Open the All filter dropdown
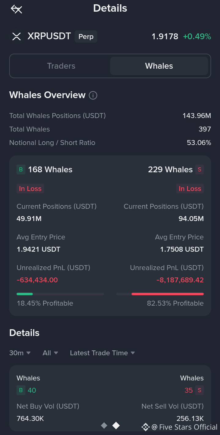Screen dimensions: 220x435 (x=50, y=353)
